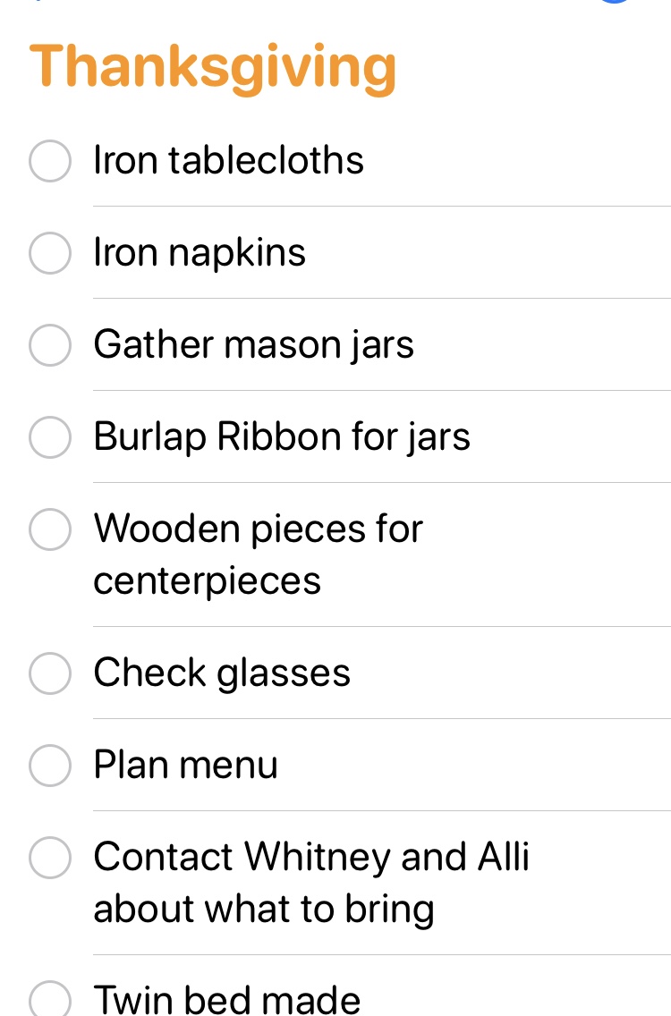Mark Iron tablecloths as completed
Screen dimensions: 671x1016
click(x=50, y=162)
